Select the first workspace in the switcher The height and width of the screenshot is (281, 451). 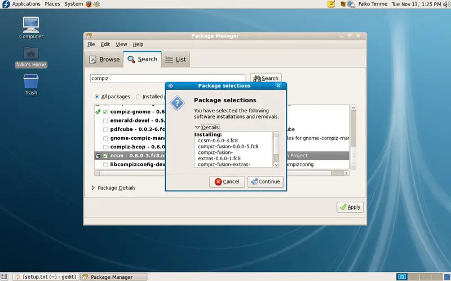[x=402, y=277]
